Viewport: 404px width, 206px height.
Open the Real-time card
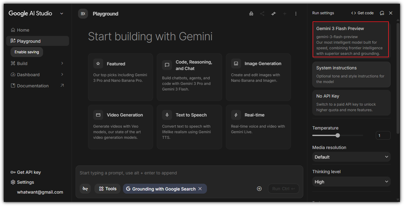[x=258, y=127]
